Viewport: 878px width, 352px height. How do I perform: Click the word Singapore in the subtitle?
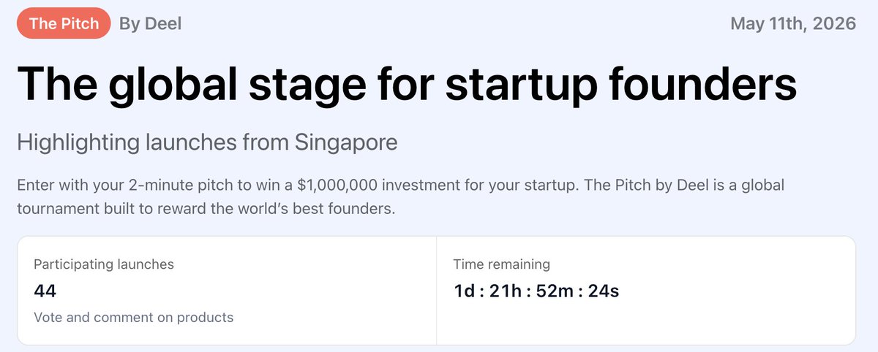(x=346, y=142)
